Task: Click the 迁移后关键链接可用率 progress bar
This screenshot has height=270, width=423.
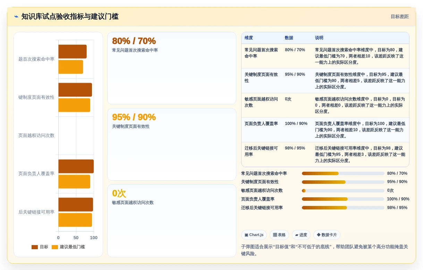Action: coord(343,208)
